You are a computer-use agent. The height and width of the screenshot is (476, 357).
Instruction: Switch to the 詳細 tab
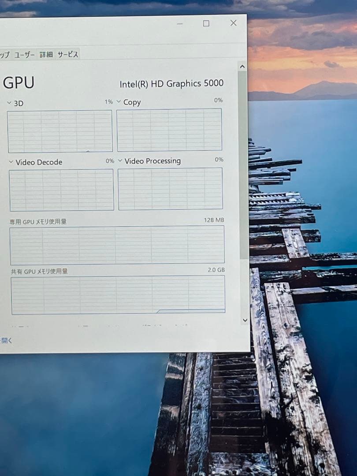click(47, 54)
